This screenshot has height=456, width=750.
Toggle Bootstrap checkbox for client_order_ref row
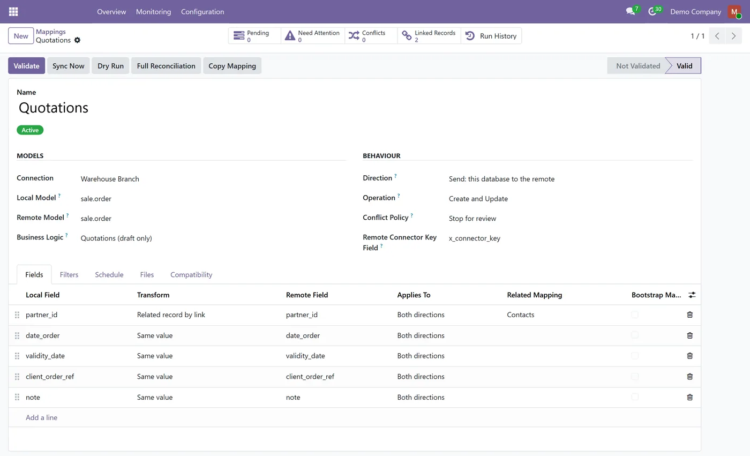635,376
